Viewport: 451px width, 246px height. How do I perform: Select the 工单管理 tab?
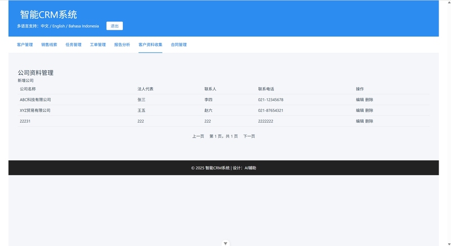click(98, 44)
